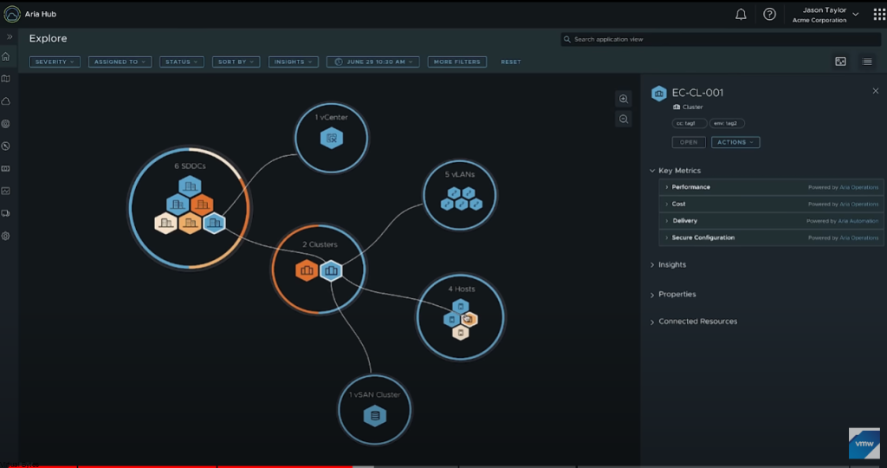Viewport: 887px width, 468px height.
Task: Open settings gear in sidebar
Action: pyautogui.click(x=6, y=236)
